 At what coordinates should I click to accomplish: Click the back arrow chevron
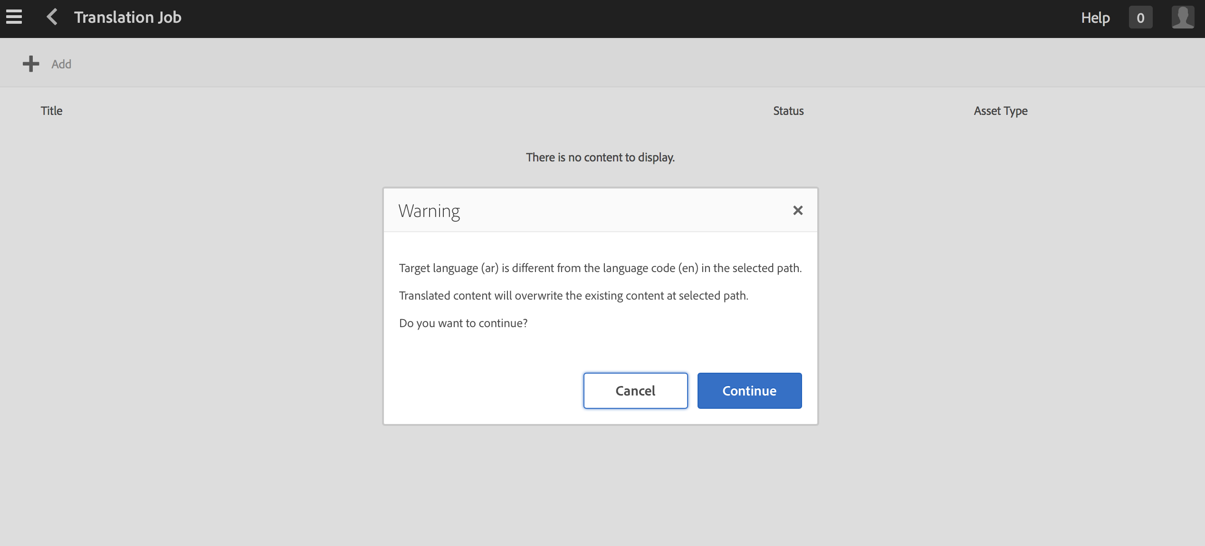(52, 17)
